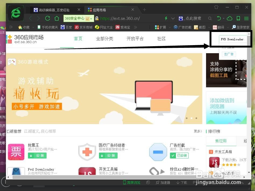Open the 截图工具 cat promo image
Image resolution: width=255 pixels, height=191 pixels.
(226, 70)
